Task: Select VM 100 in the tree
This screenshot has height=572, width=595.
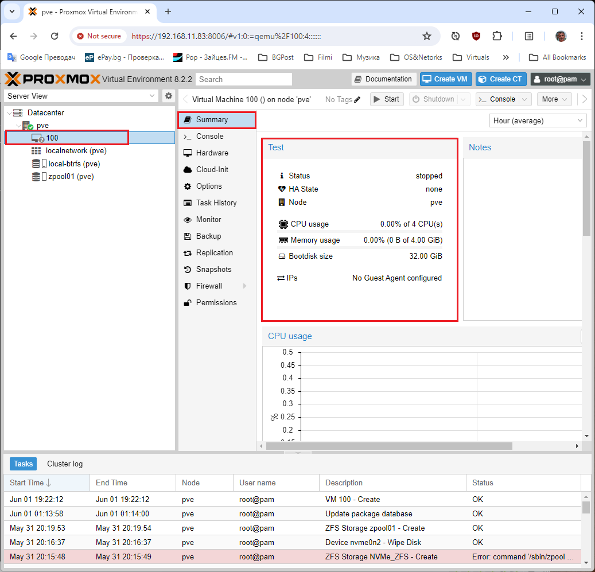Action: 90,138
